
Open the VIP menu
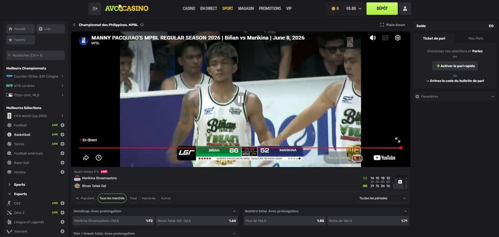pos(289,8)
